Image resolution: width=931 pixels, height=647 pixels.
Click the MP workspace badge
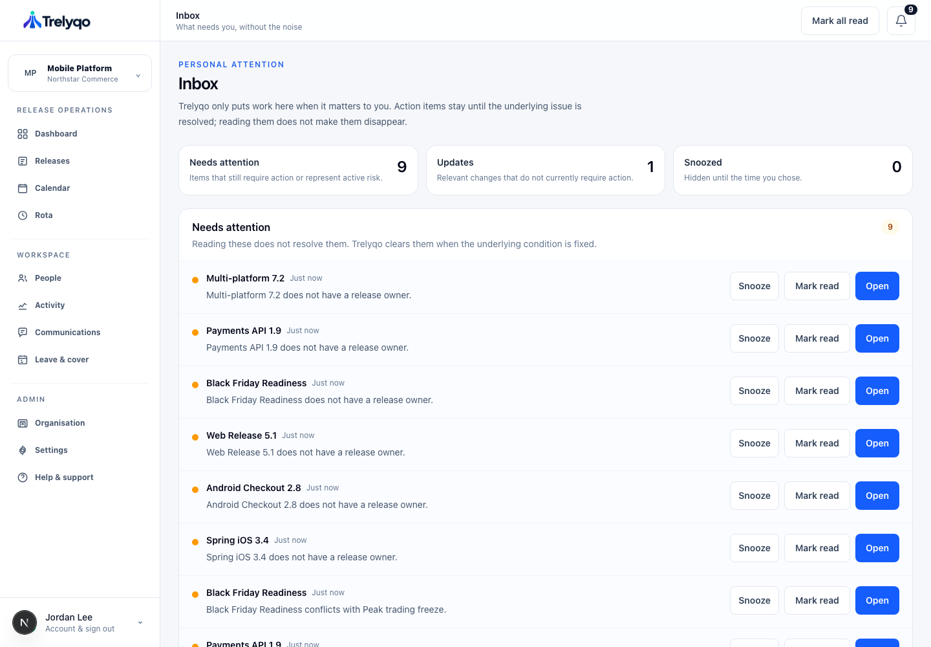30,73
